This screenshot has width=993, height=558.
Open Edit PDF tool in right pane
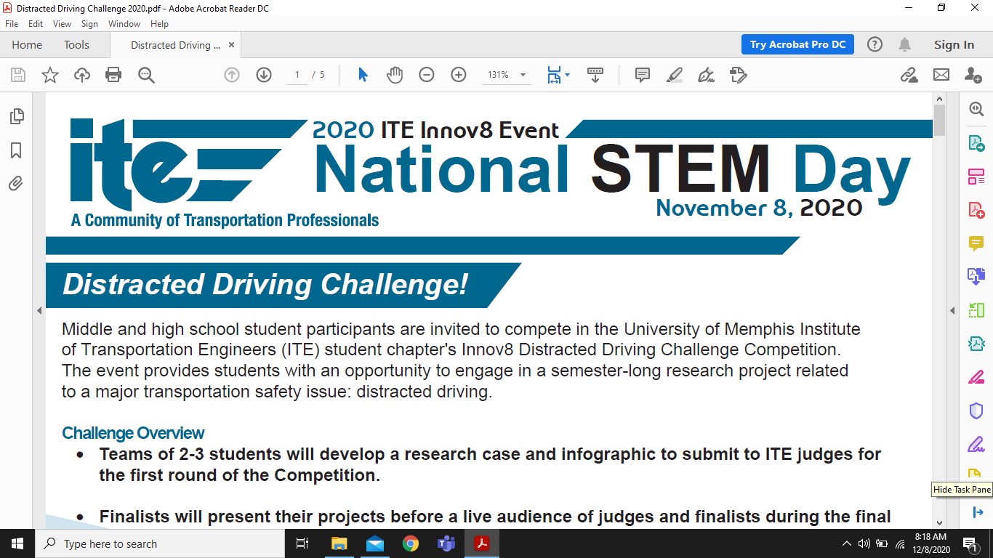pyautogui.click(x=976, y=176)
